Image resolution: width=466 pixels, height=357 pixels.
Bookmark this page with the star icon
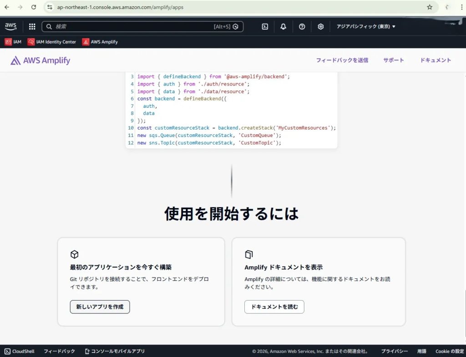430,7
